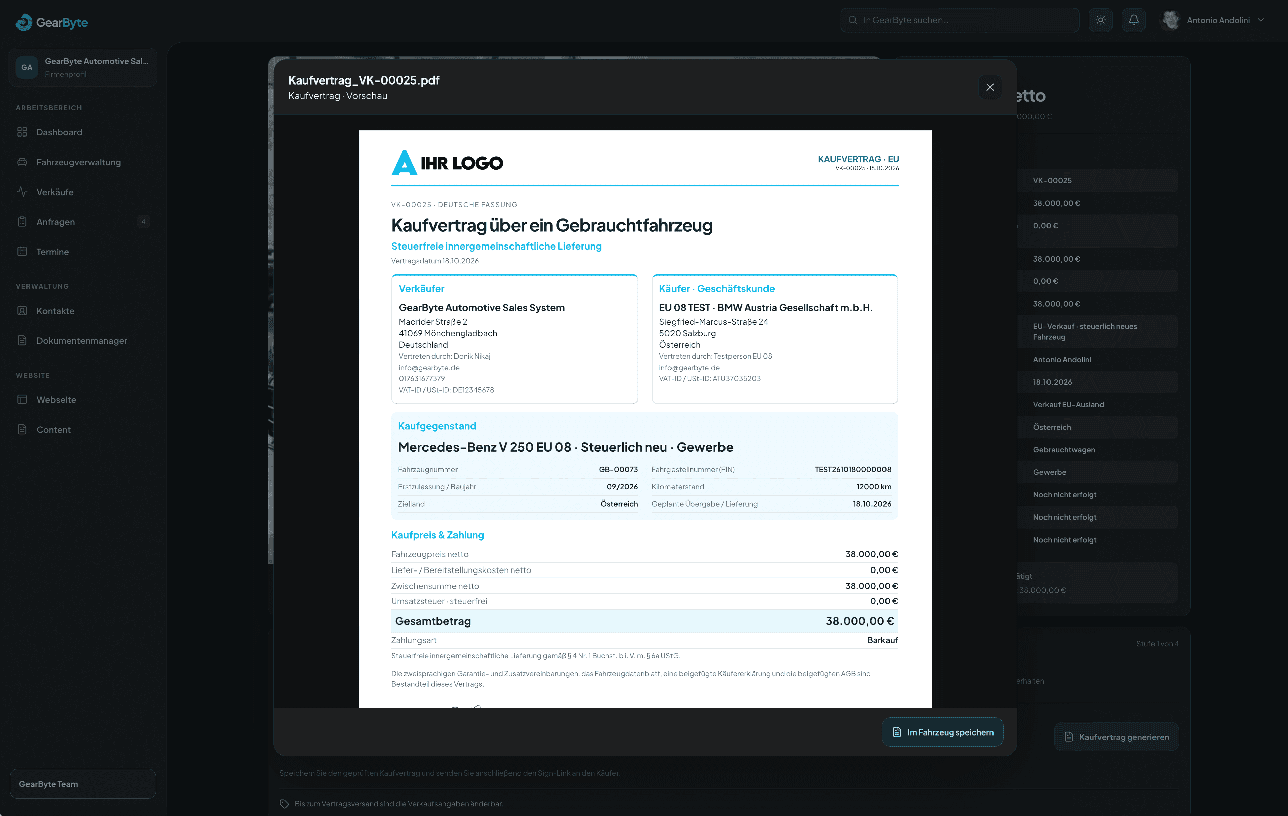Select the Dokumentenmanager document icon
The width and height of the screenshot is (1288, 816).
22,341
